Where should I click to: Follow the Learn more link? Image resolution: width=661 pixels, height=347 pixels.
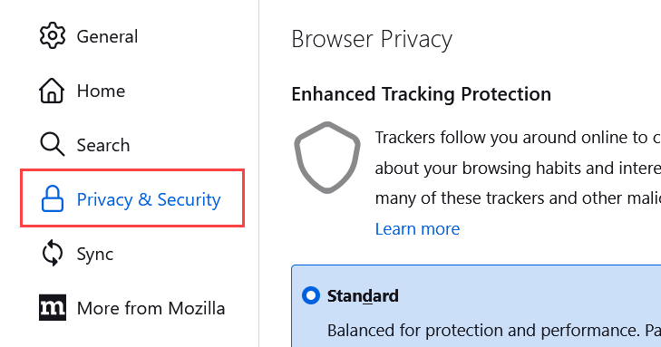(x=417, y=229)
